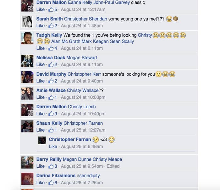
Task: Like Shaun Kelly's comment
Action: tap(41, 130)
